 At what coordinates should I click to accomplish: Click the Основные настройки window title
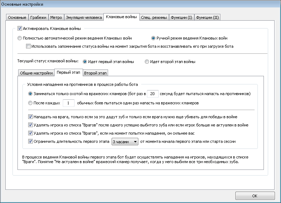coord(22,4)
